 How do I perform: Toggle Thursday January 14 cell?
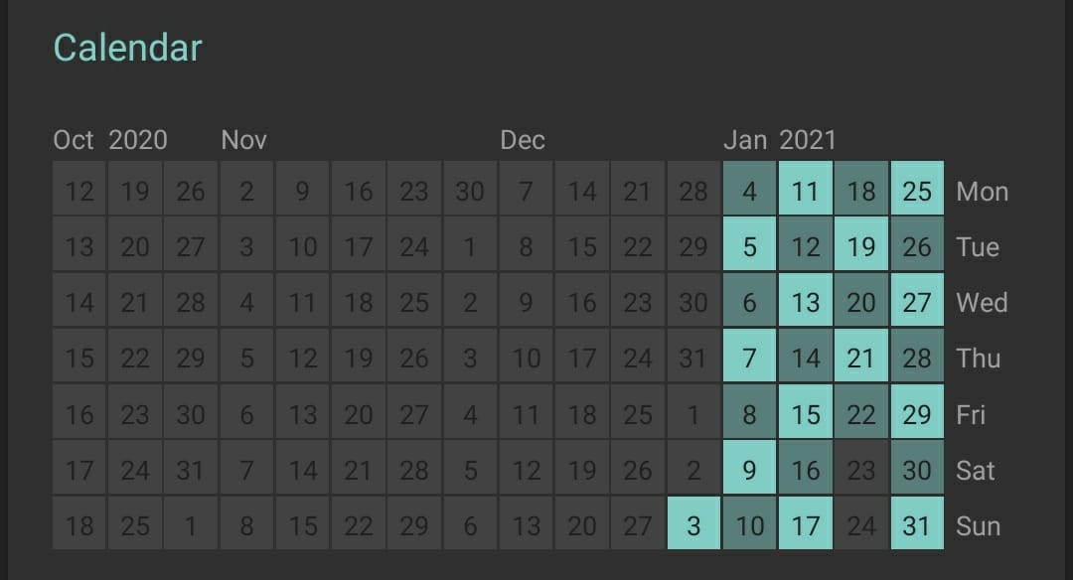tap(806, 356)
